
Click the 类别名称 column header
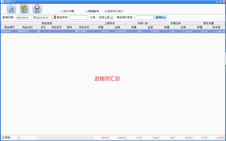pos(84,27)
